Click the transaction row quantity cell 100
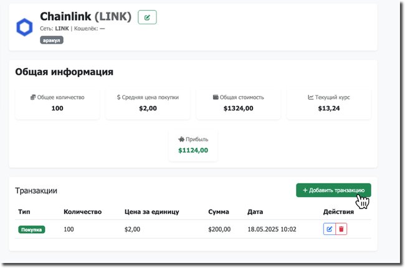This screenshot has width=405, height=268. pos(69,229)
